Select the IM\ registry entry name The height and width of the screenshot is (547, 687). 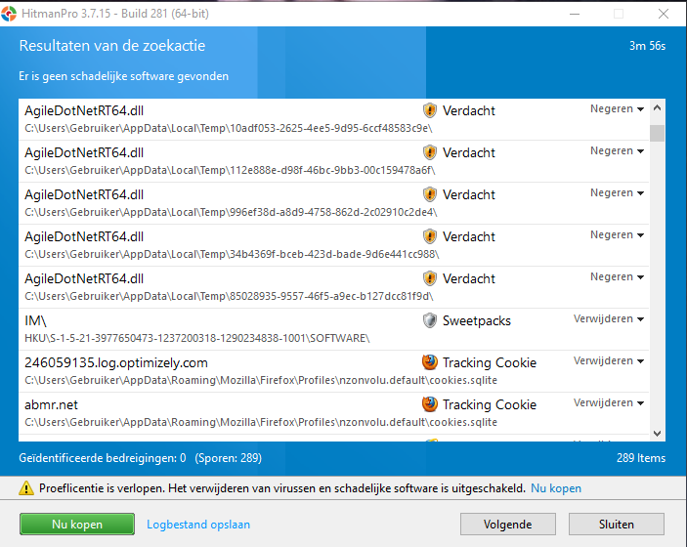point(35,320)
